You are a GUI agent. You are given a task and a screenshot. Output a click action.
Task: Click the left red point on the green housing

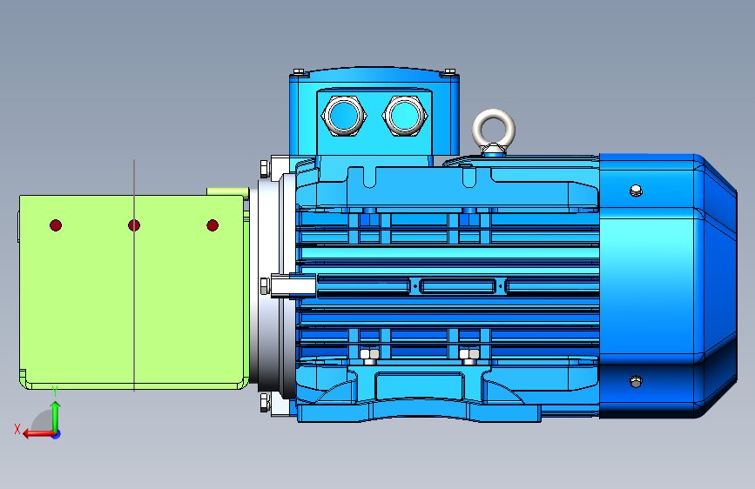[56, 225]
